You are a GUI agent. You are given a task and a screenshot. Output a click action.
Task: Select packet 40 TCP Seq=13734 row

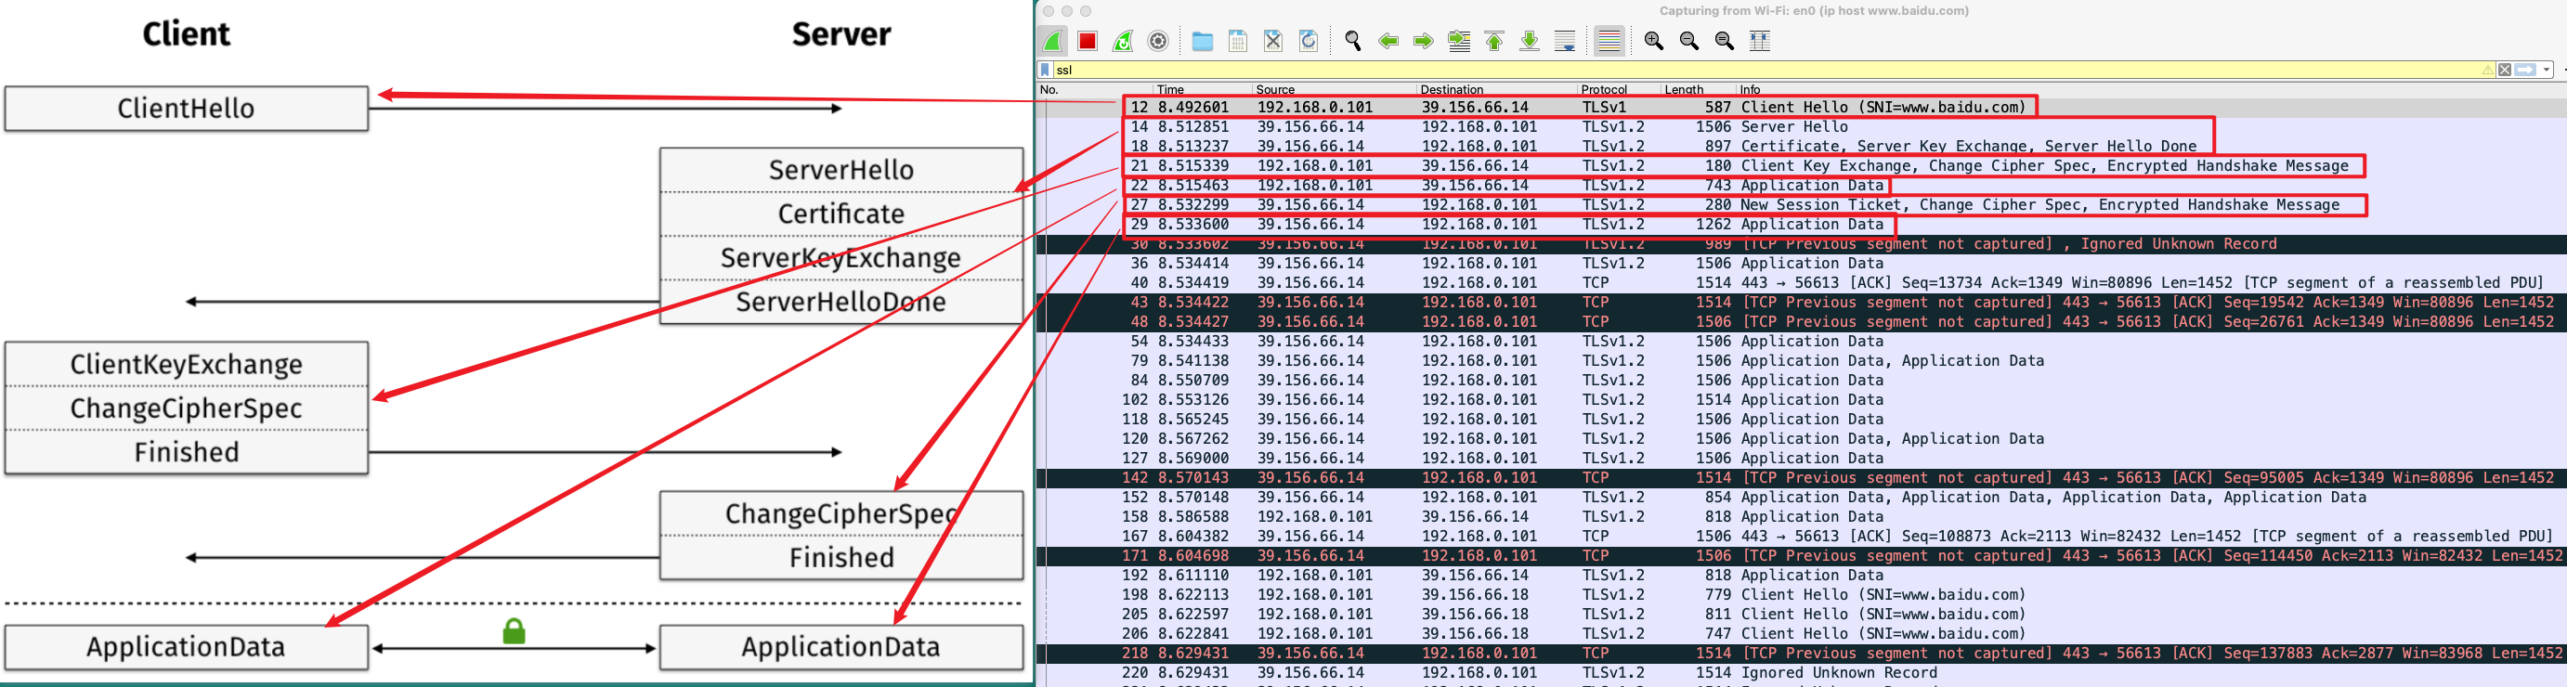click(1801, 283)
